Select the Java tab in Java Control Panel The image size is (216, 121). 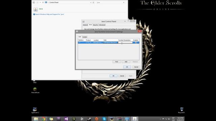90,25
